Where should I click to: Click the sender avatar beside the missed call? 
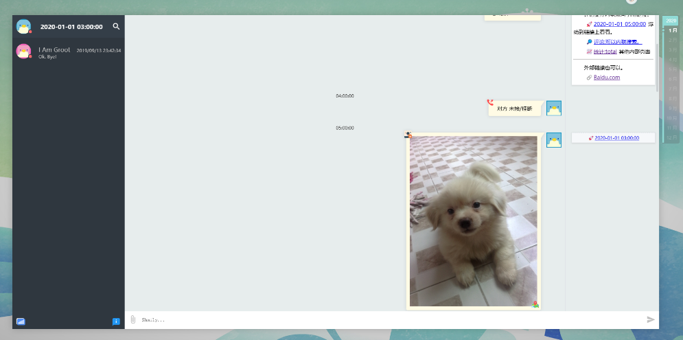click(x=554, y=108)
